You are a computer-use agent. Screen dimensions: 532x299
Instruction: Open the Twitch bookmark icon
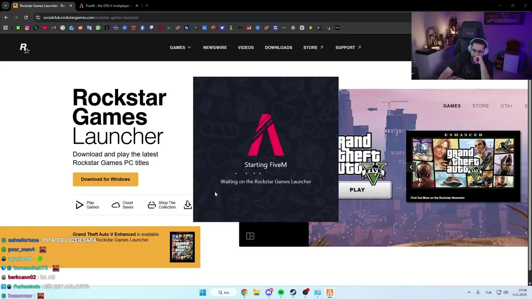pyautogui.click(x=151, y=28)
